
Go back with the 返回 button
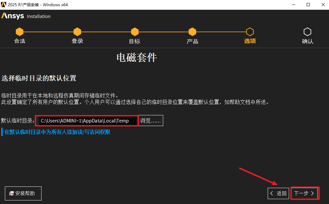coord(278,193)
